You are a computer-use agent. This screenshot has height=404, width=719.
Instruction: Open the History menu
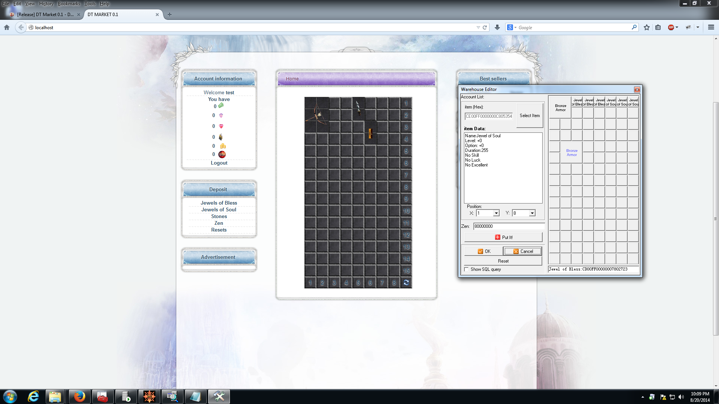click(46, 4)
